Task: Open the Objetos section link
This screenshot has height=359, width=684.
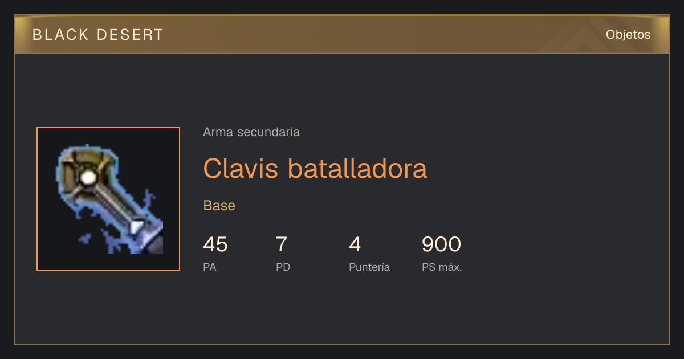Action: 628,35
